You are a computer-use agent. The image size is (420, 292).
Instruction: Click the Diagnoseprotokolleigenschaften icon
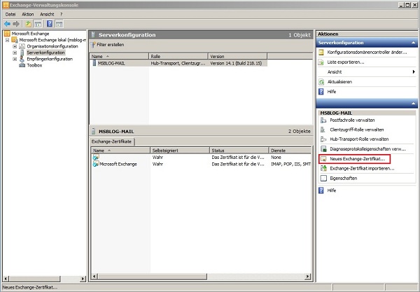tap(323, 149)
